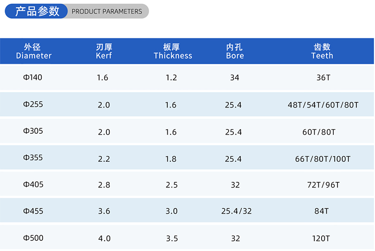Select the Φ500 diameter cell
This screenshot has height=251, width=375.
[x=33, y=238]
